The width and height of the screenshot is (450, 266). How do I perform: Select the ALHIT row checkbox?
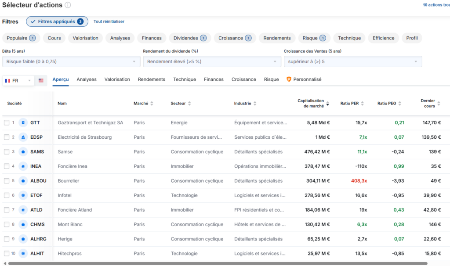tap(7, 253)
